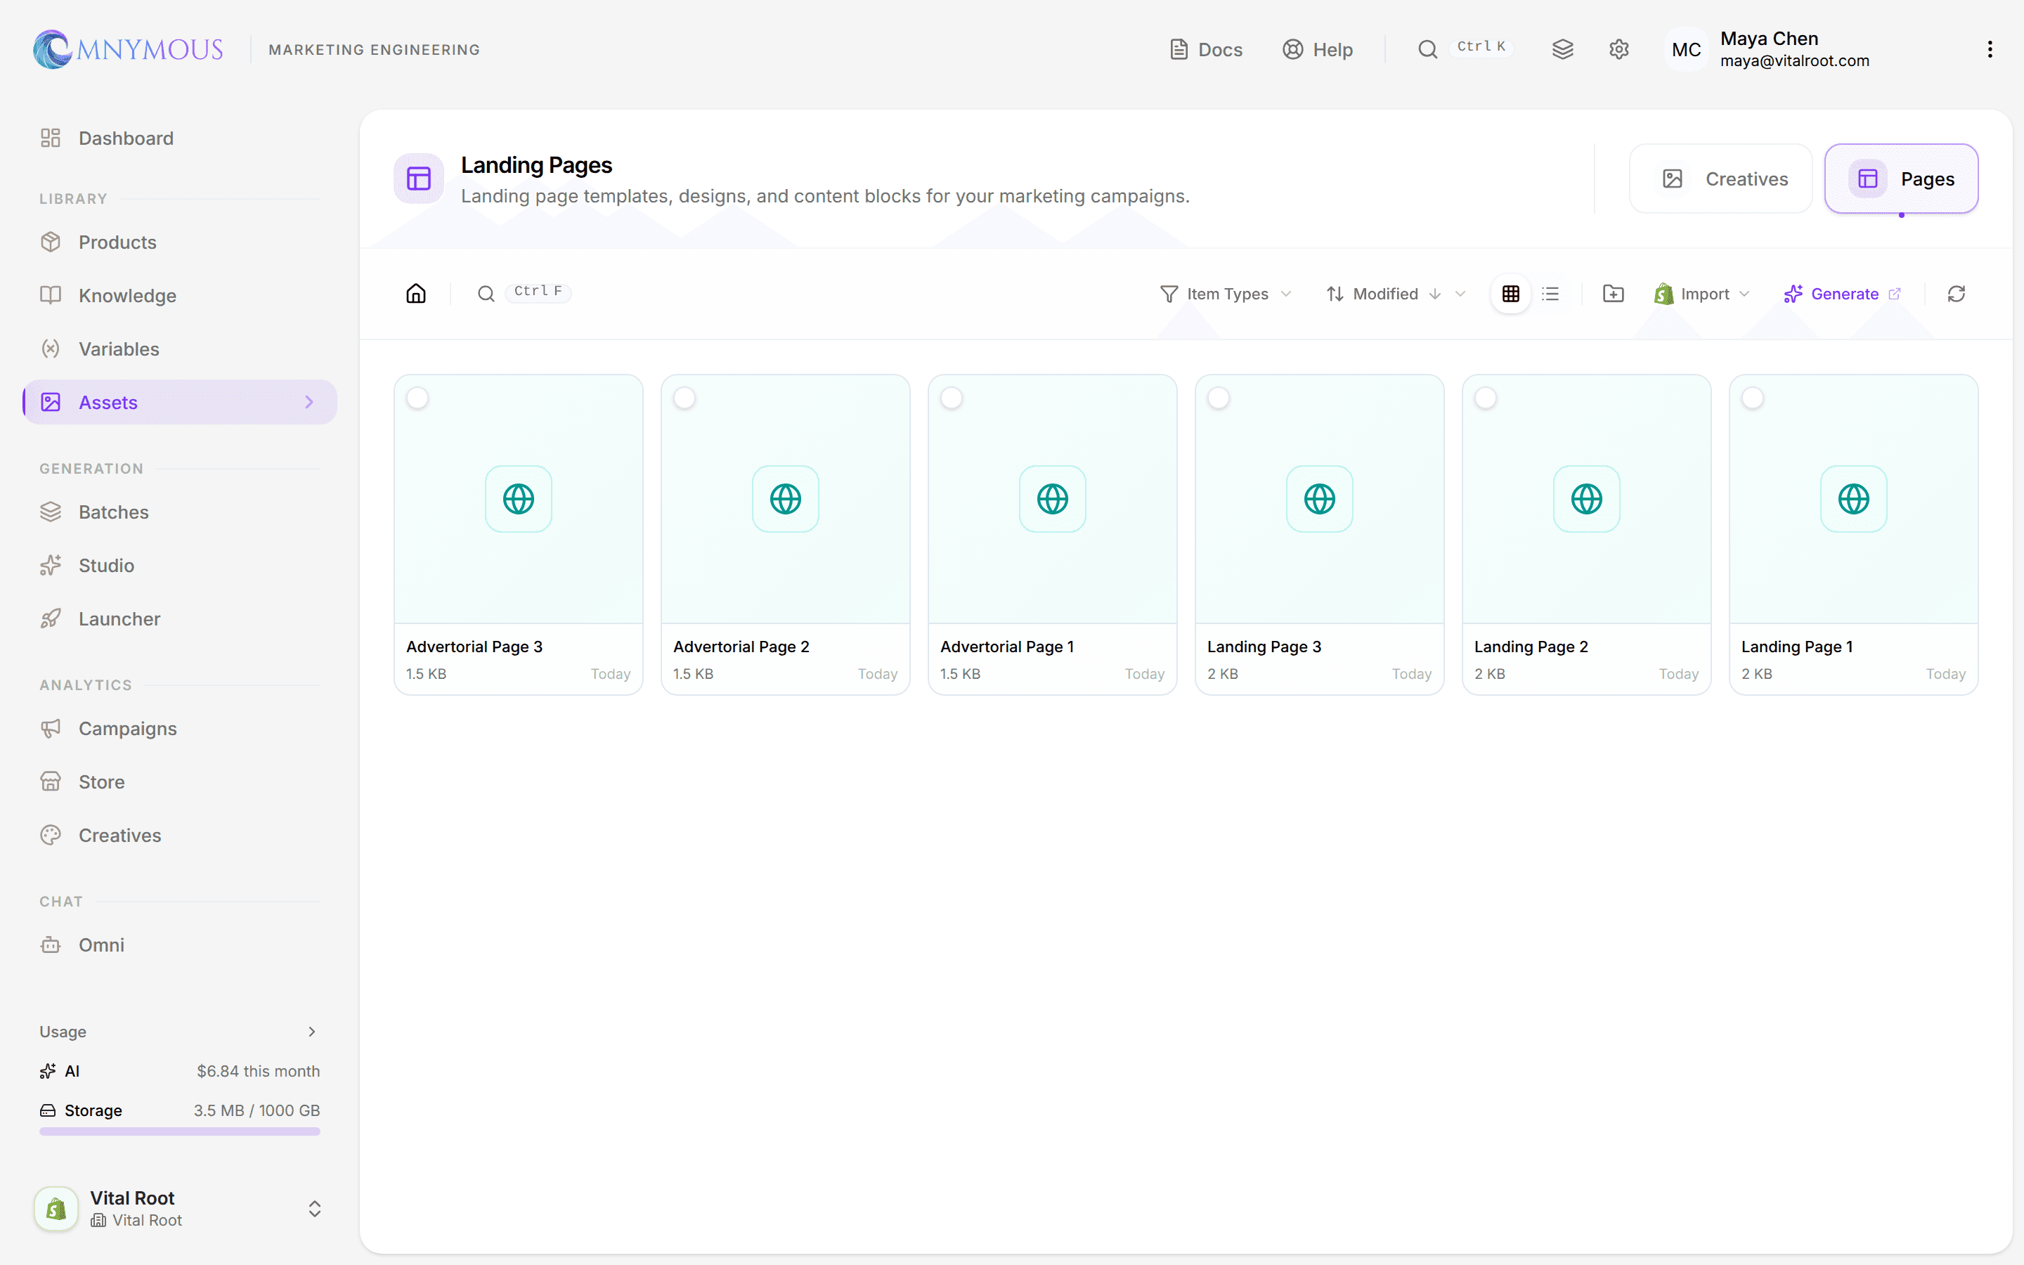Viewport: 2024px width, 1265px height.
Task: Switch to grid view
Action: [1510, 294]
